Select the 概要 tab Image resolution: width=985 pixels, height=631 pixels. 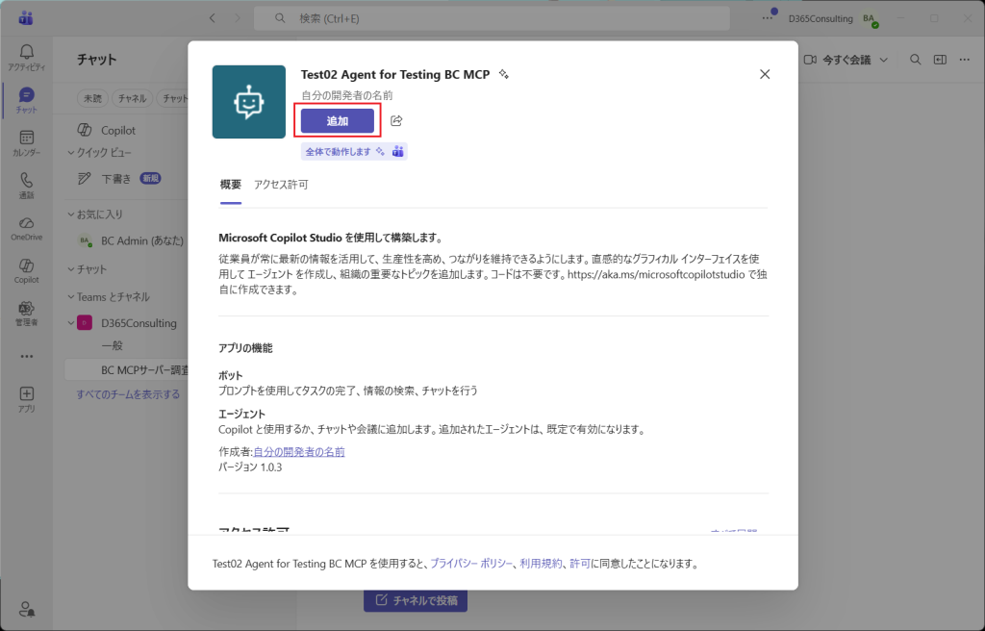(231, 185)
